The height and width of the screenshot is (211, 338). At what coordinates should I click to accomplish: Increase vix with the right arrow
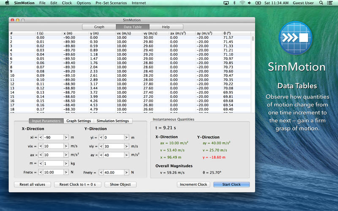(66, 146)
